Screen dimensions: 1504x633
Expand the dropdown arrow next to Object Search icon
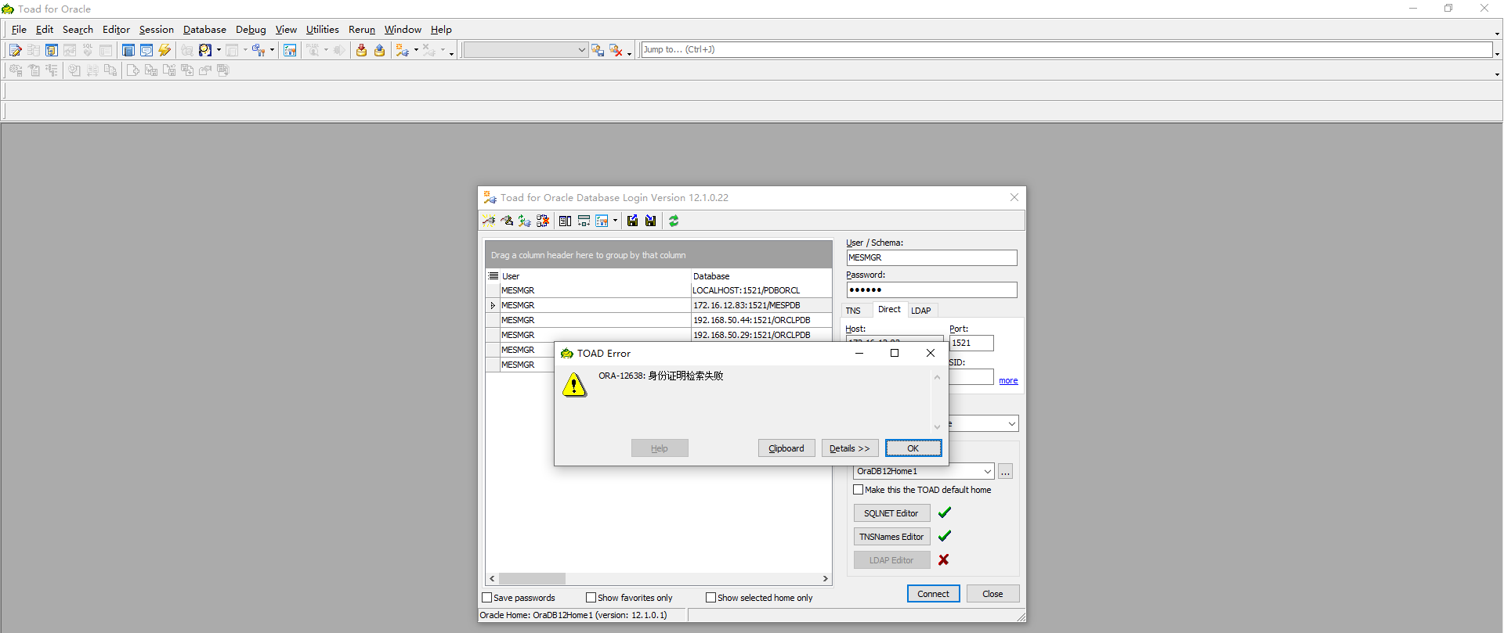(x=219, y=50)
